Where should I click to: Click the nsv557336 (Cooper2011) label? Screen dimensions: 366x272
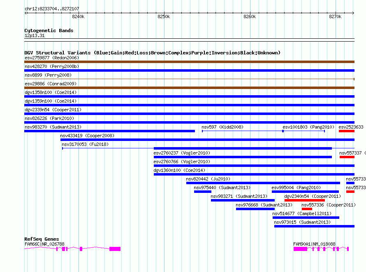coord(329,205)
